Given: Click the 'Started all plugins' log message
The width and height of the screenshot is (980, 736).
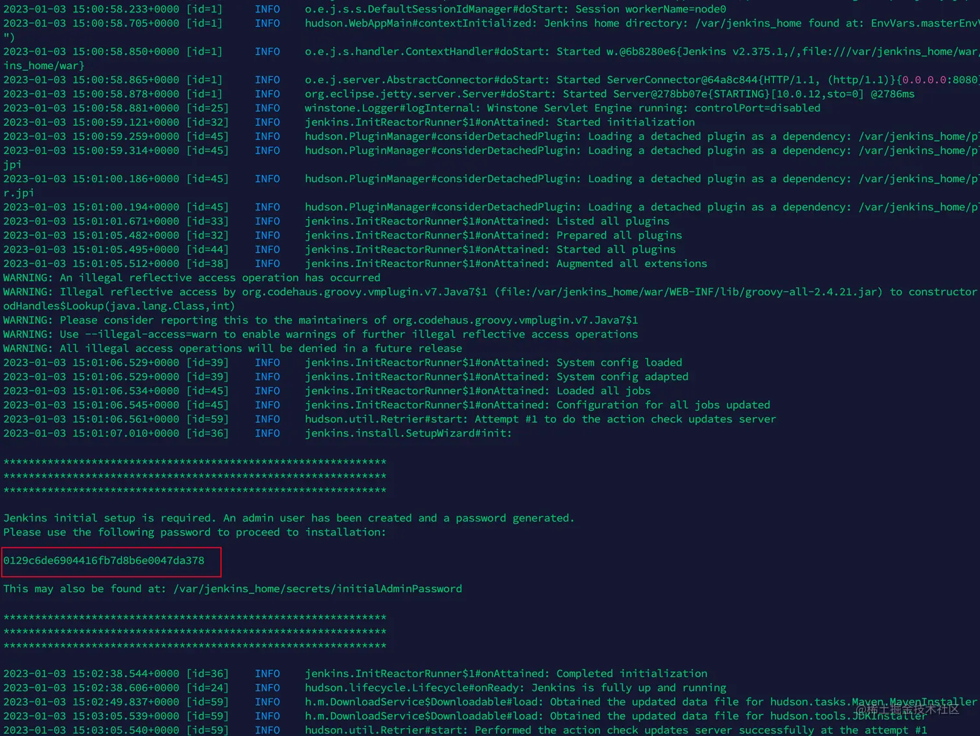Looking at the screenshot, I should click(x=616, y=250).
